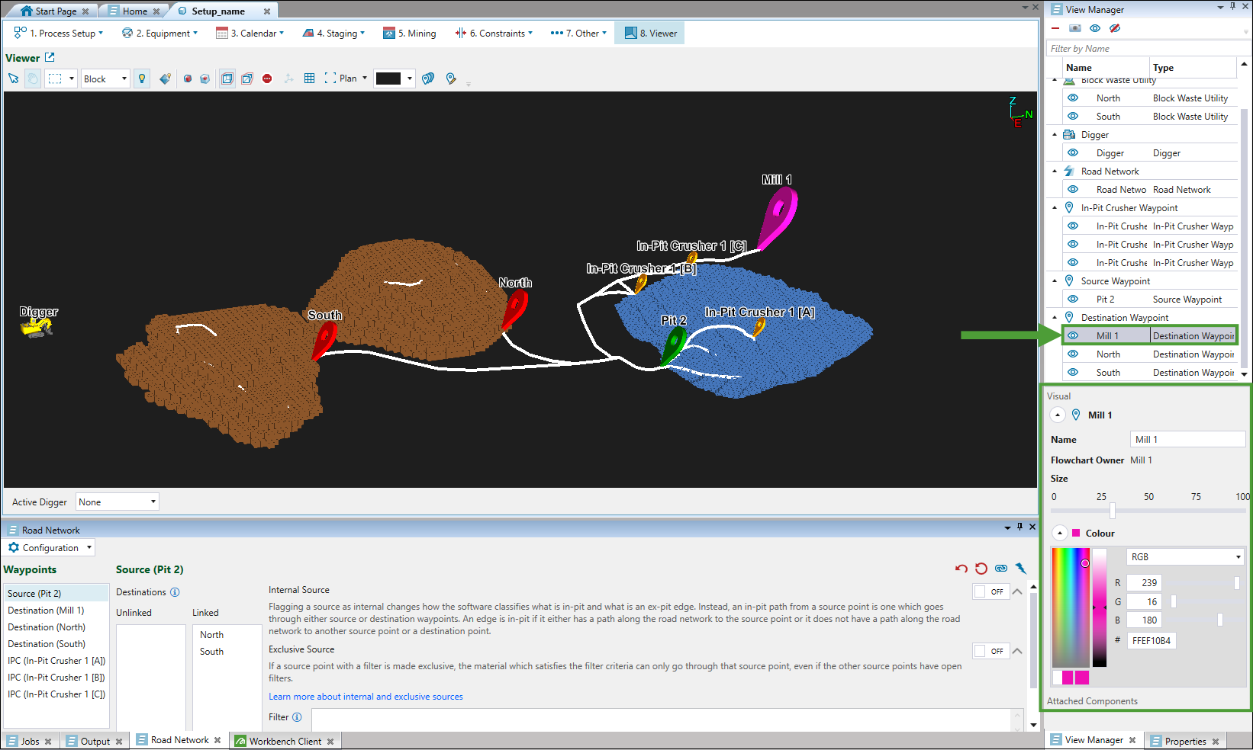Activate the pan hand tool
Image resolution: width=1253 pixels, height=750 pixels.
(x=32, y=79)
